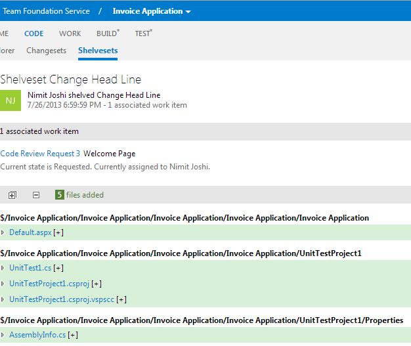Expand the UnitTest1.cs file diff

[x=4, y=268]
